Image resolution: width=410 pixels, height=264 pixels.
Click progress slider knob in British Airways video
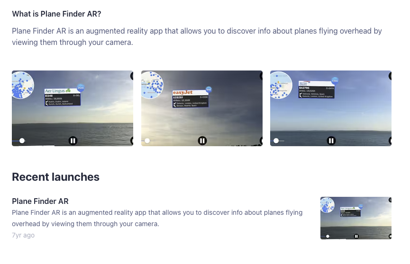point(276,141)
